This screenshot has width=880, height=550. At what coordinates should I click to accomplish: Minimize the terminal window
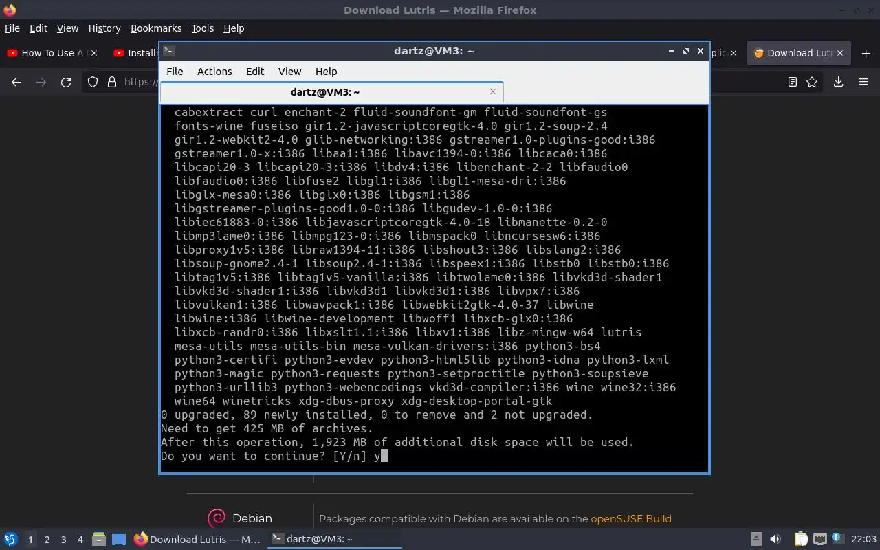click(672, 51)
